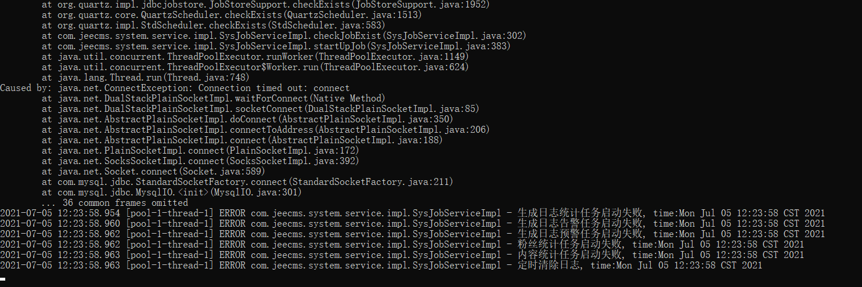The width and height of the screenshot is (862, 287).
Task: Click the ThreadPoolExecutor.runWorker stack frame
Action: (x=255, y=57)
